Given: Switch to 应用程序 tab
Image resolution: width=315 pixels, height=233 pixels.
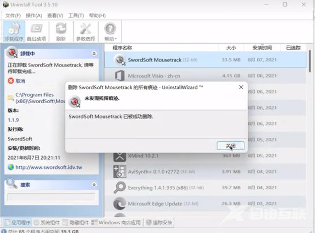Looking at the screenshot, I should coord(17,222).
